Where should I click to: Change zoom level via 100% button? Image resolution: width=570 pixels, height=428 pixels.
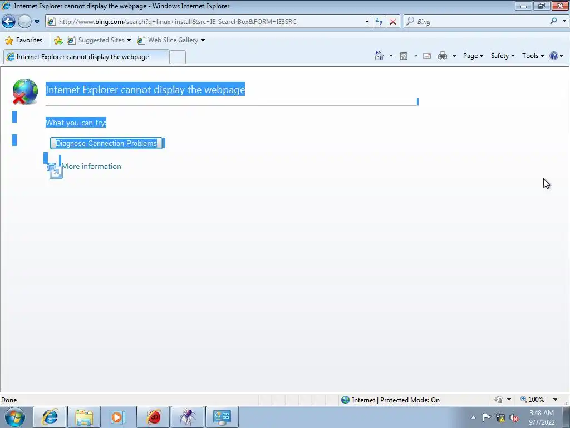pos(533,400)
